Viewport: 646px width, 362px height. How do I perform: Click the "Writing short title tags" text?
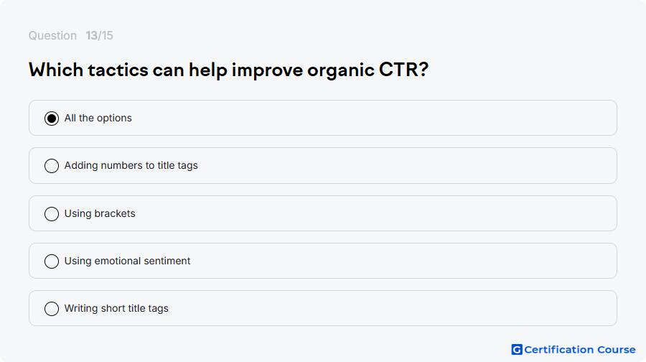click(116, 308)
